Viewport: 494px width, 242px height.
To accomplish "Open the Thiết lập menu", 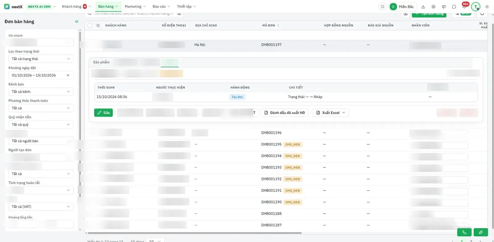I will (x=186, y=6).
